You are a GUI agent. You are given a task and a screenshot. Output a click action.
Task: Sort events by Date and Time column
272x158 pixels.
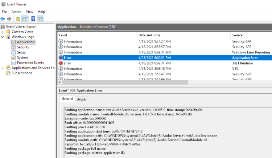[149, 35]
